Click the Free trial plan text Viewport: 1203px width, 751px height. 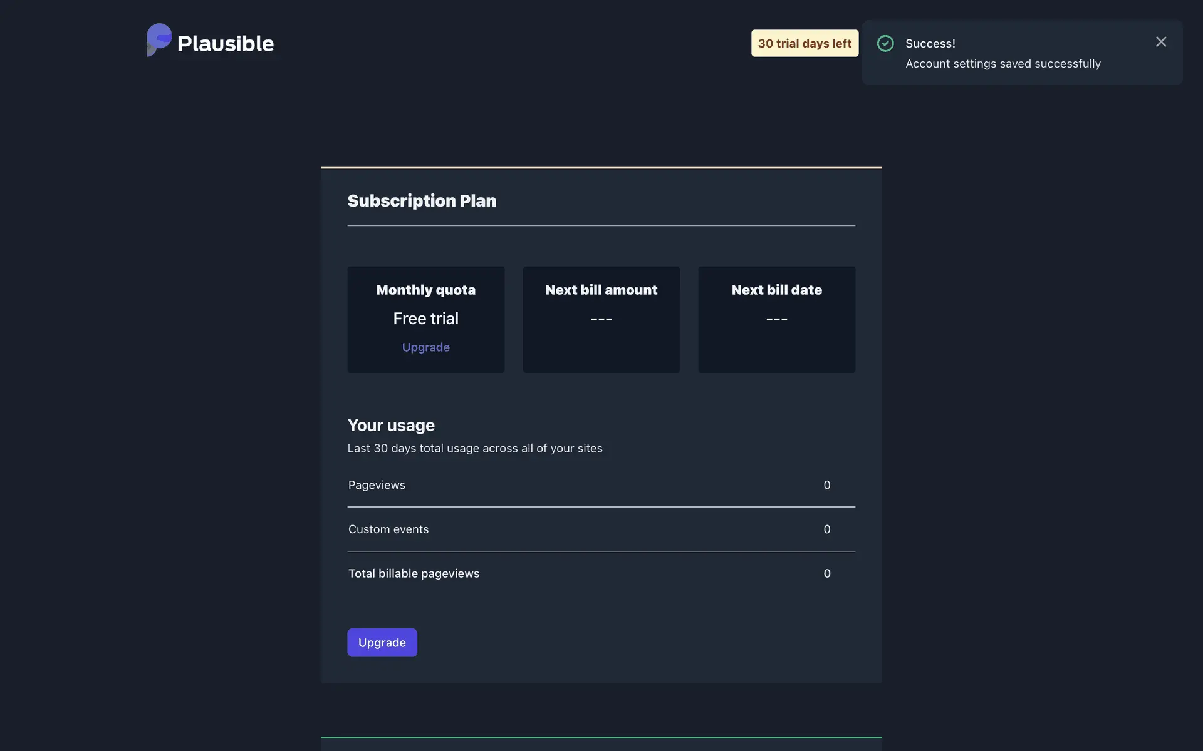pos(425,319)
